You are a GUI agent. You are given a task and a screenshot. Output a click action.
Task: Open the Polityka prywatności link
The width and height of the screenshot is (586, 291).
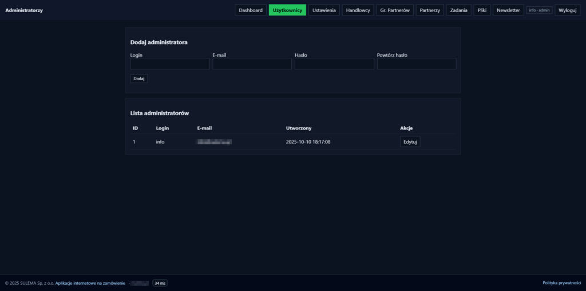click(x=561, y=283)
